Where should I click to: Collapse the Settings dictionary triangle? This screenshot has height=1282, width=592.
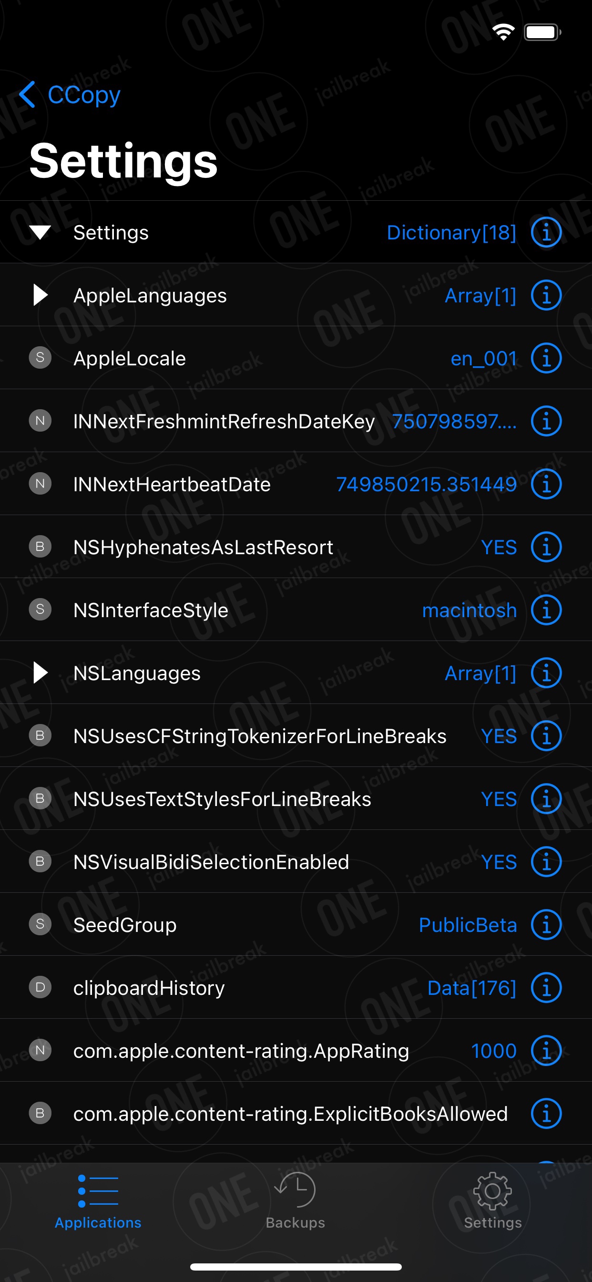[x=40, y=232]
